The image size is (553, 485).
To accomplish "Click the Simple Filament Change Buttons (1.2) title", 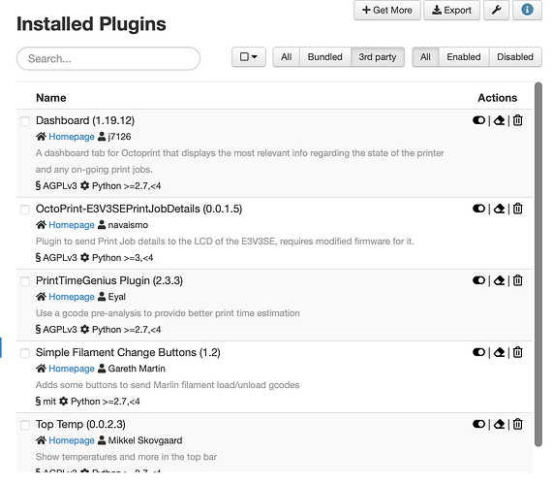I will (128, 352).
